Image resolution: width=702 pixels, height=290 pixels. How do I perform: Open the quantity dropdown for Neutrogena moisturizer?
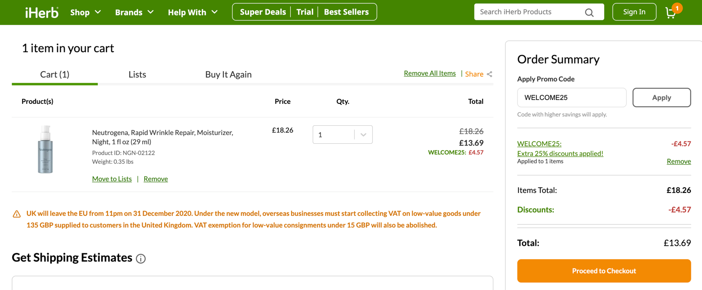click(342, 135)
